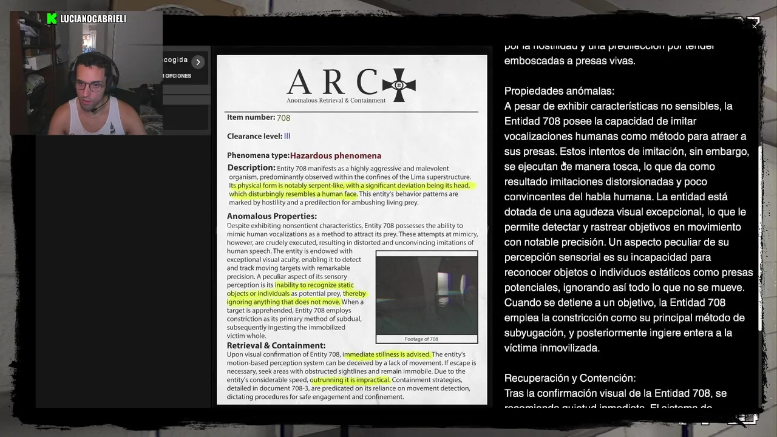Viewport: 777px width, 437px height.
Task: Click the ARC cross emblem logo
Action: 399,85
